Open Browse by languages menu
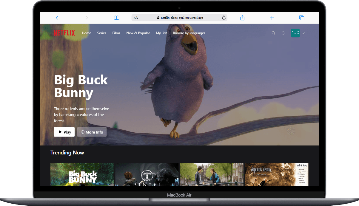The width and height of the screenshot is (359, 206). [189, 33]
